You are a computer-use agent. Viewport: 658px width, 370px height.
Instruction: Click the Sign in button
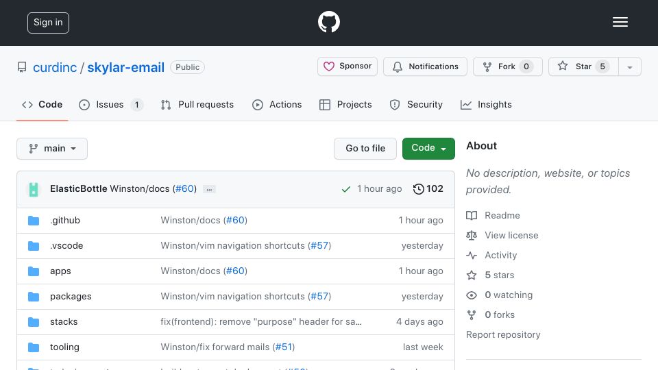(x=48, y=23)
